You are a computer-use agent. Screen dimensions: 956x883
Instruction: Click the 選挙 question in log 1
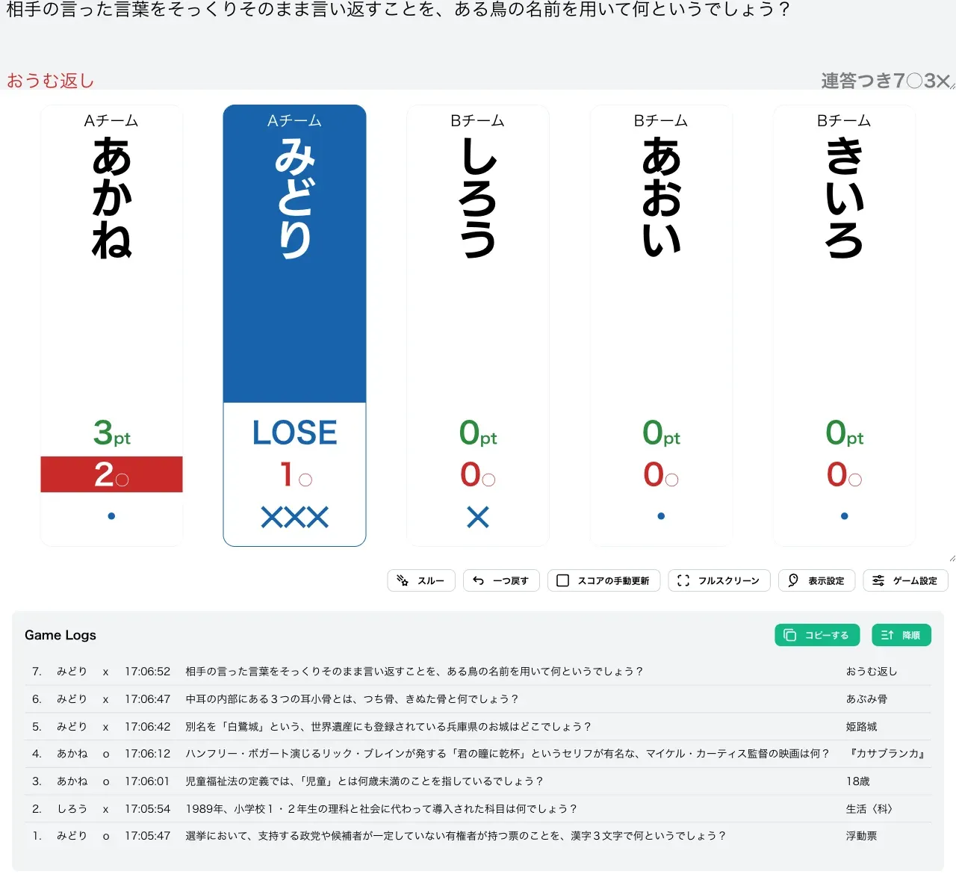pos(456,836)
